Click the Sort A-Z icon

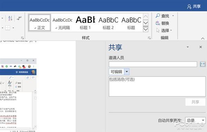tap(10, 18)
